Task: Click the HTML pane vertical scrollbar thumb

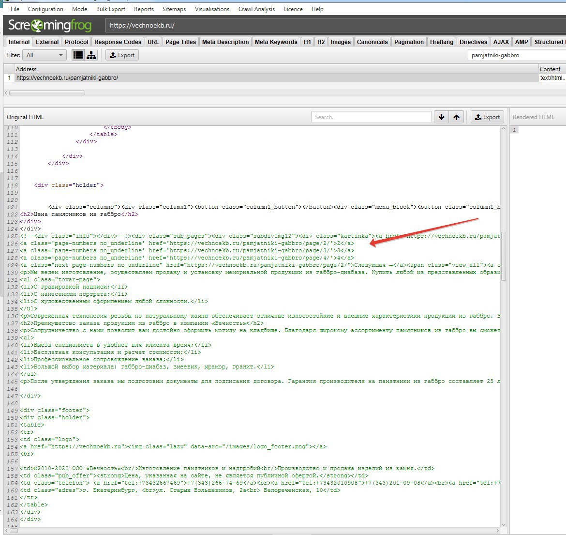Action: [503, 257]
